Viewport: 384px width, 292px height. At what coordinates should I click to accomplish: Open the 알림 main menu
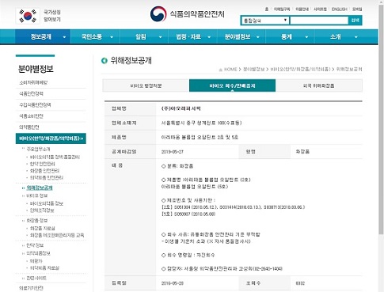coord(141,36)
